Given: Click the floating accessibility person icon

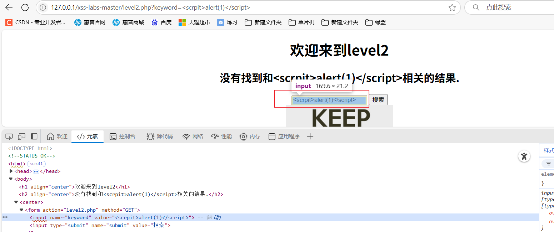Looking at the screenshot, I should pos(524,156).
